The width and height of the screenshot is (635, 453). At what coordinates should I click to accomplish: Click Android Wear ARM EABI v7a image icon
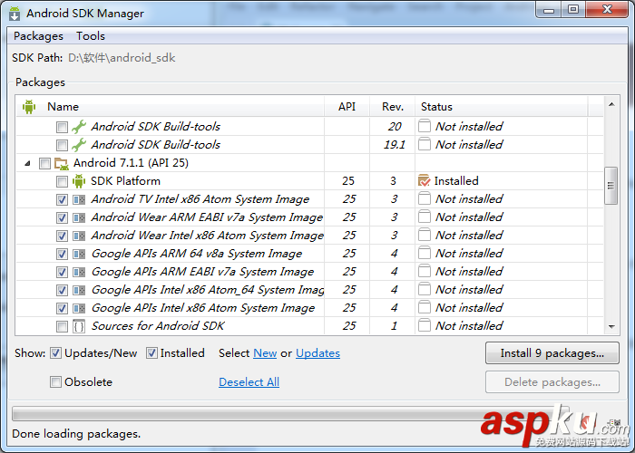pyautogui.click(x=79, y=217)
